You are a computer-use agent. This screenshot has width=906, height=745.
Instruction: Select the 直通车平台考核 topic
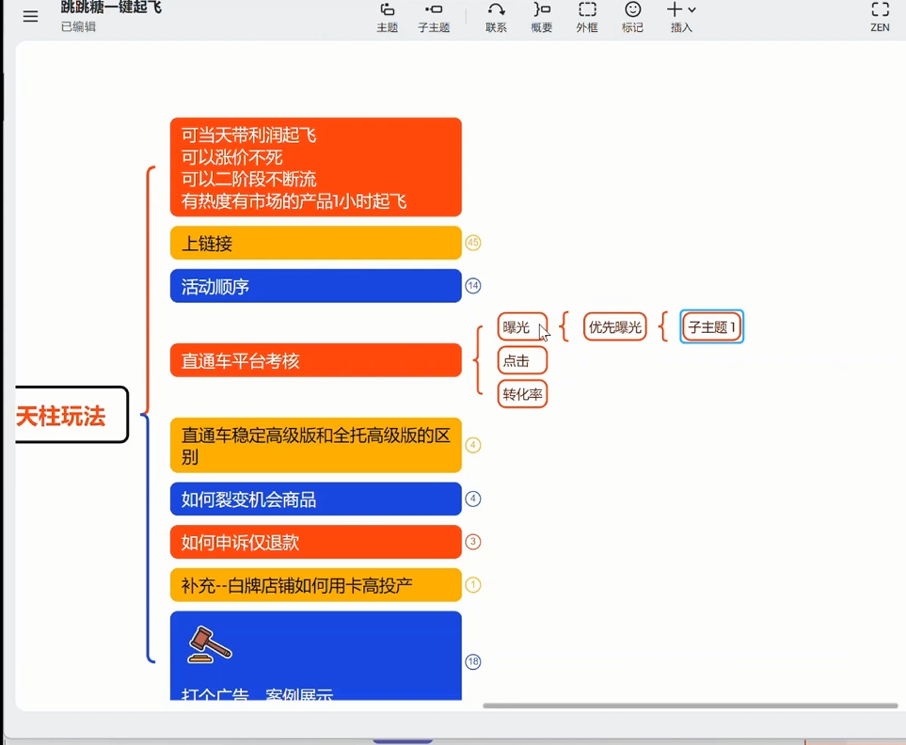(315, 360)
